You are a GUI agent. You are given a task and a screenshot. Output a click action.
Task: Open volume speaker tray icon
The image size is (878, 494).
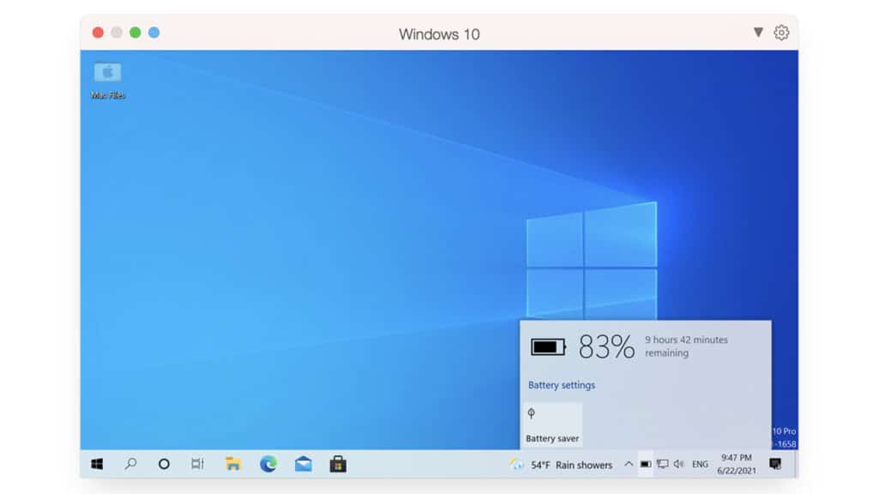(x=679, y=464)
